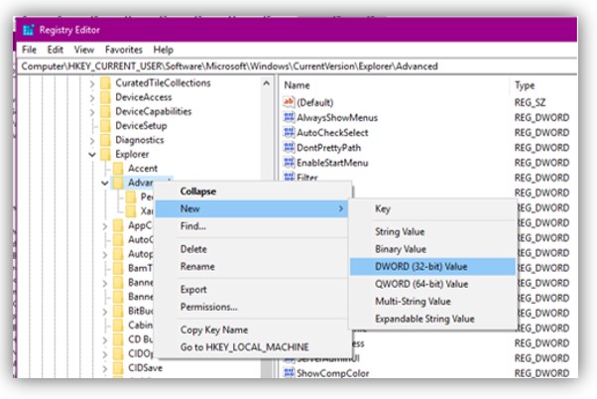
Task: Click the ShowCompColor DWORD icon
Action: pyautogui.click(x=289, y=373)
